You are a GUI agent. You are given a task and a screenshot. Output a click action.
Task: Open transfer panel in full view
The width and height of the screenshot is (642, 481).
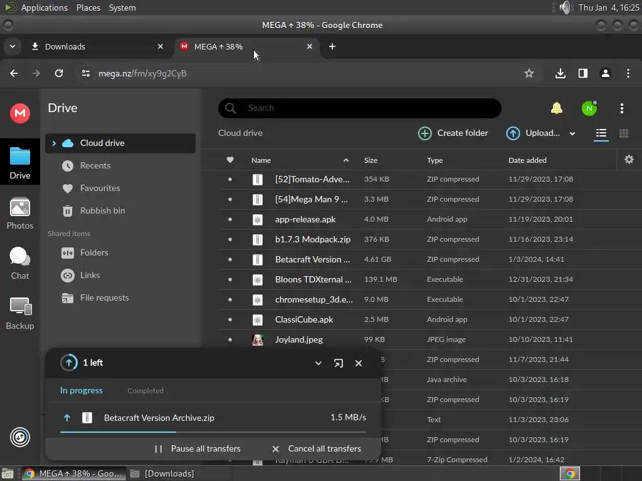point(338,363)
